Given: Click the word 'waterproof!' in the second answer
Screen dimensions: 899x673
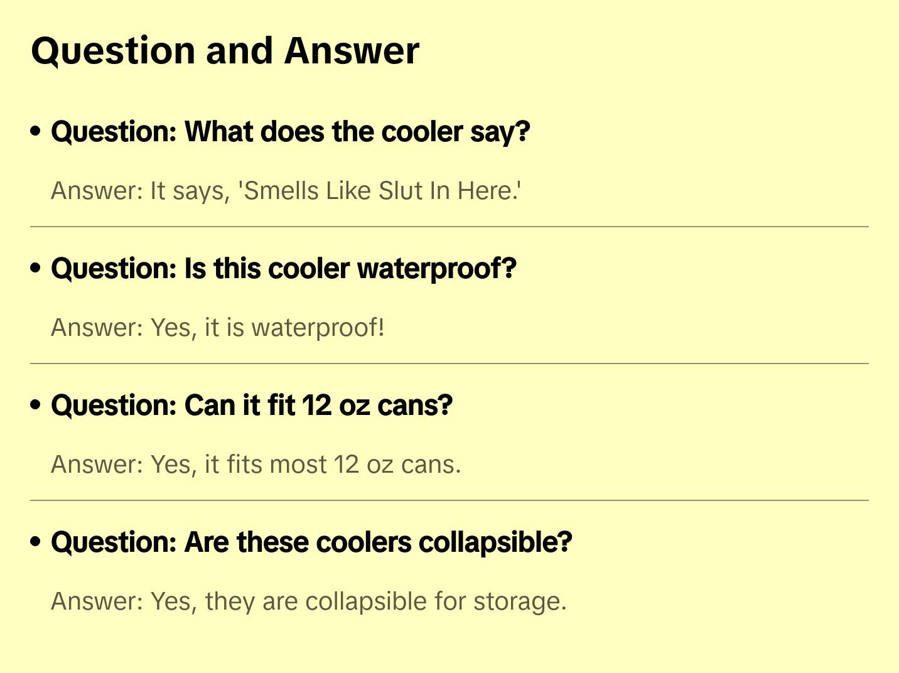Looking at the screenshot, I should [x=318, y=328].
